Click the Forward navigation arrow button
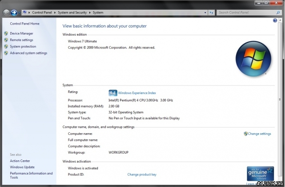The height and width of the screenshot is (187, 285). 14,12
